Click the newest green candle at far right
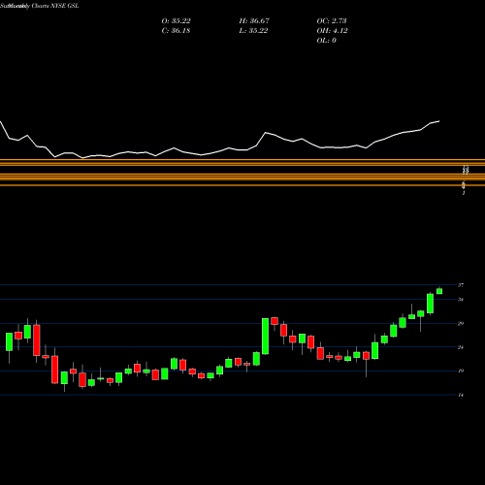This screenshot has width=485, height=485. 439,291
